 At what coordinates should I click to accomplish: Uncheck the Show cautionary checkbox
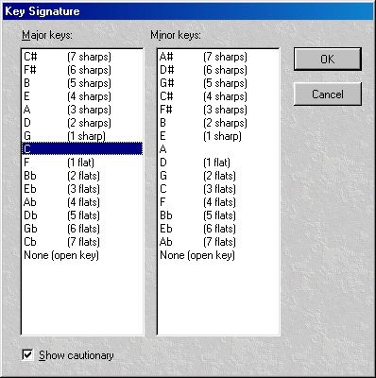tap(27, 354)
